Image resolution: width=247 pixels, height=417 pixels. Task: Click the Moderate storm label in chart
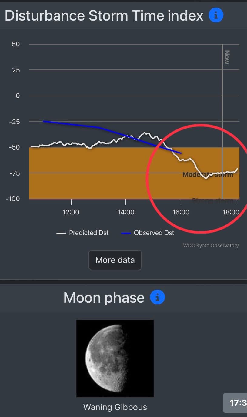(208, 174)
